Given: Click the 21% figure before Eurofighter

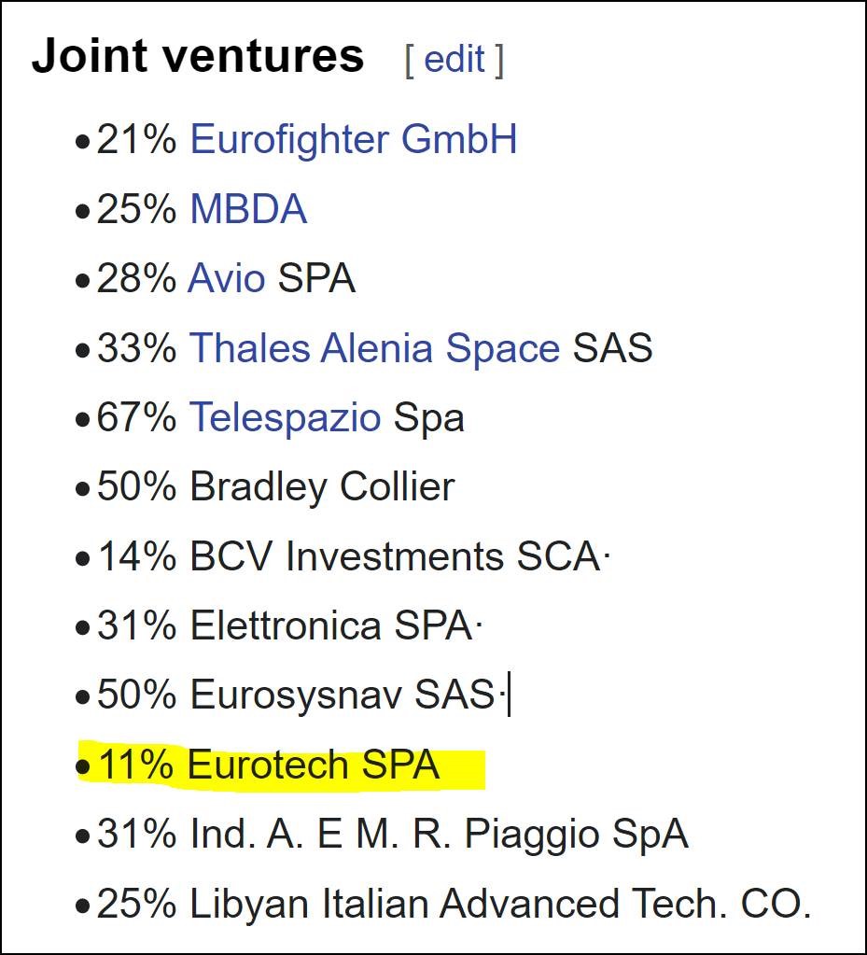Looking at the screenshot, I should tap(137, 139).
